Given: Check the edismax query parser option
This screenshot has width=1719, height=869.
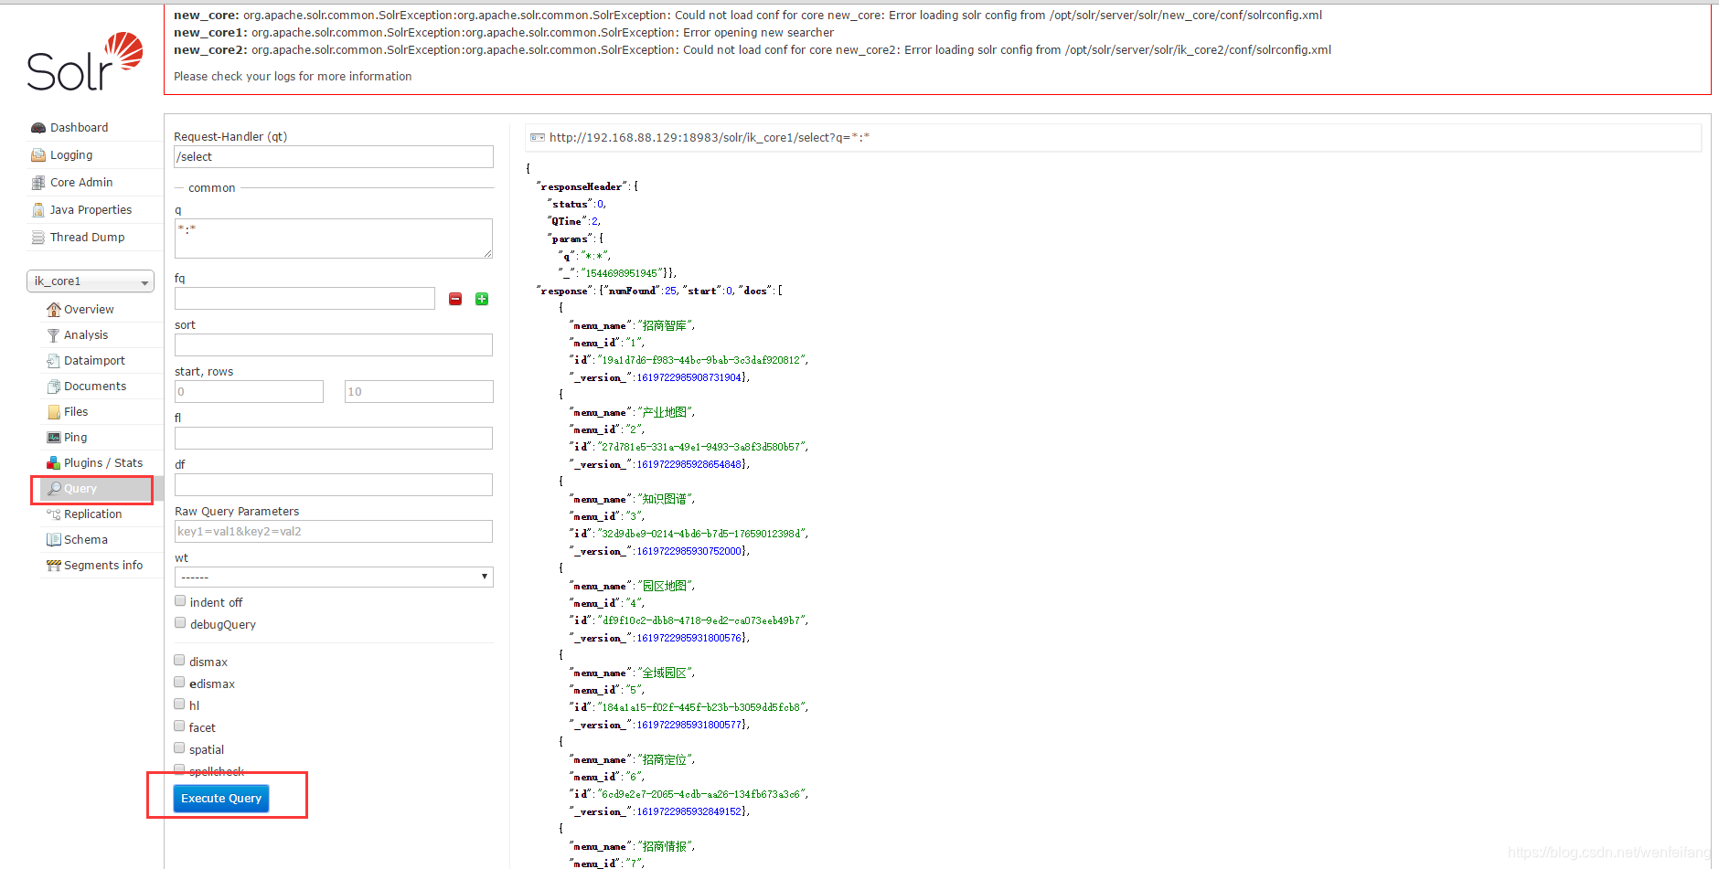Looking at the screenshot, I should (179, 681).
